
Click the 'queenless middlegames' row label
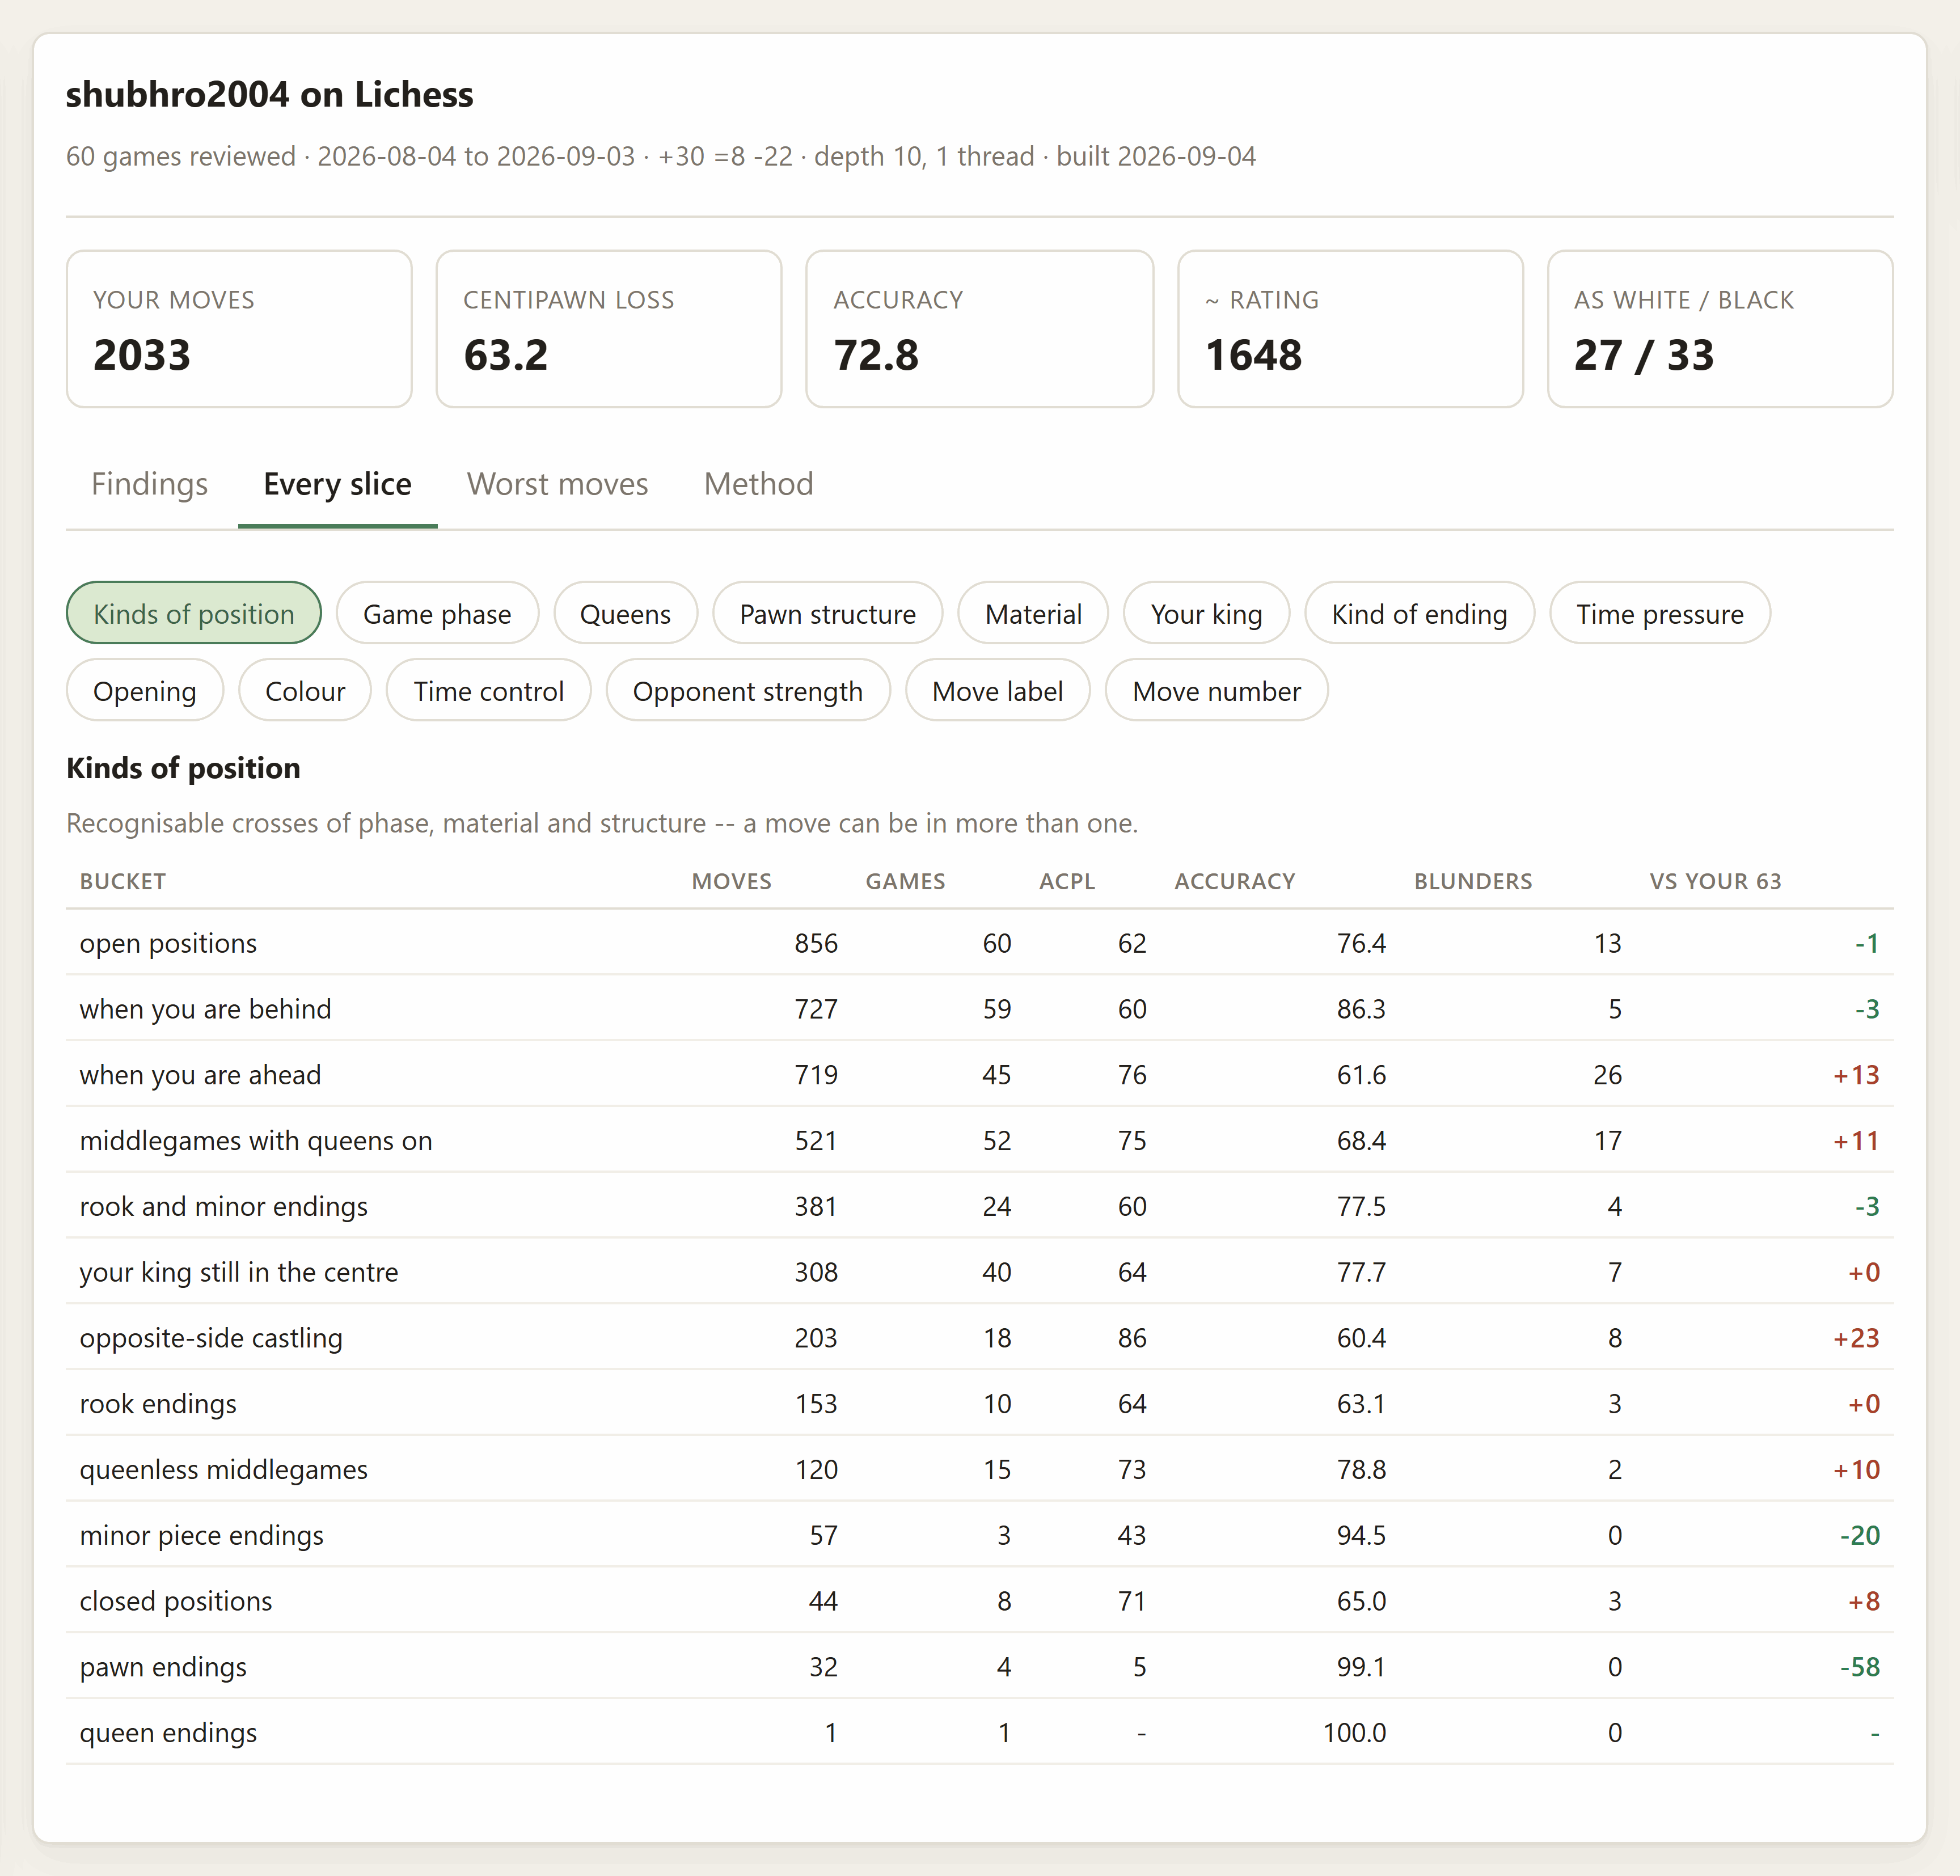224,1470
